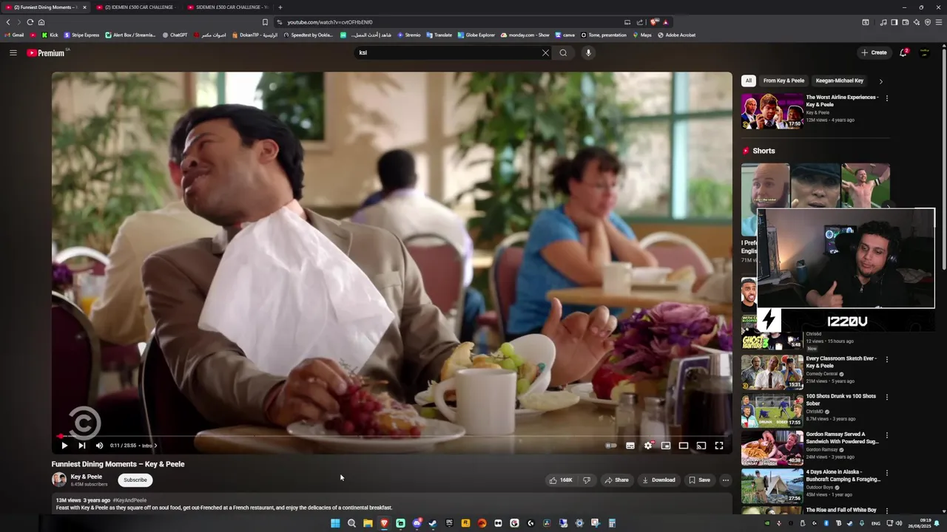Open File Explorer from the taskbar
This screenshot has width=947, height=532.
[368, 523]
